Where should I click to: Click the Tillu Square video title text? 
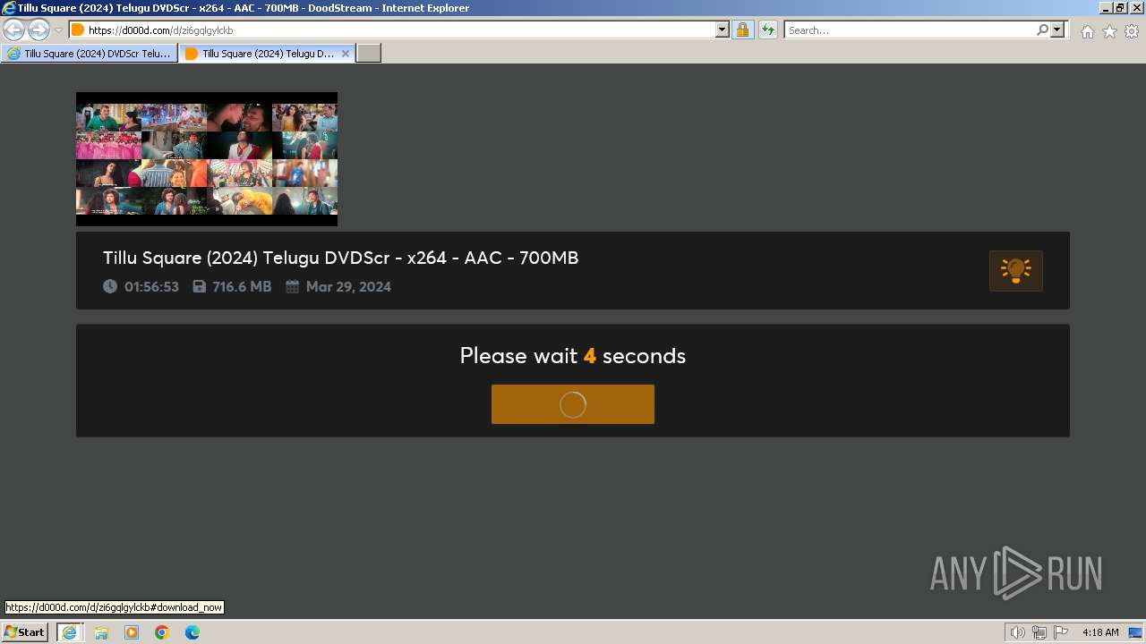(x=341, y=258)
